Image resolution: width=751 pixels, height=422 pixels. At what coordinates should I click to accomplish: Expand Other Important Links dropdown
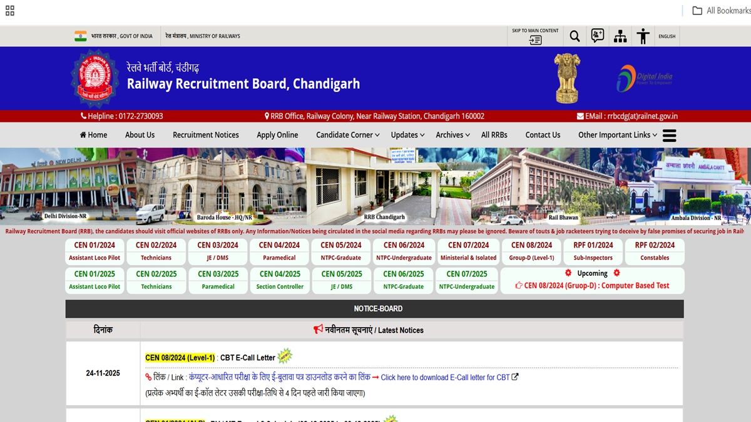617,135
